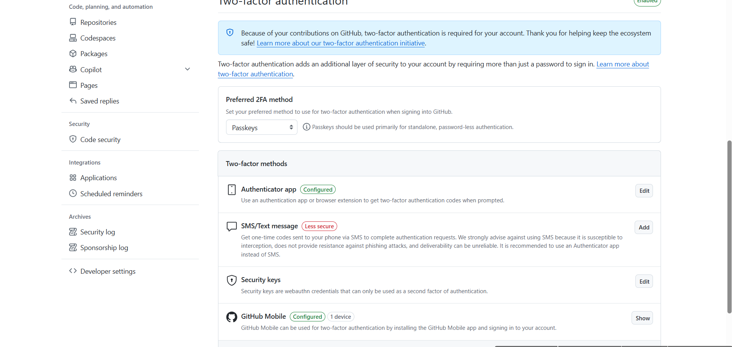Click the shield icon in the blue banner

(230, 32)
